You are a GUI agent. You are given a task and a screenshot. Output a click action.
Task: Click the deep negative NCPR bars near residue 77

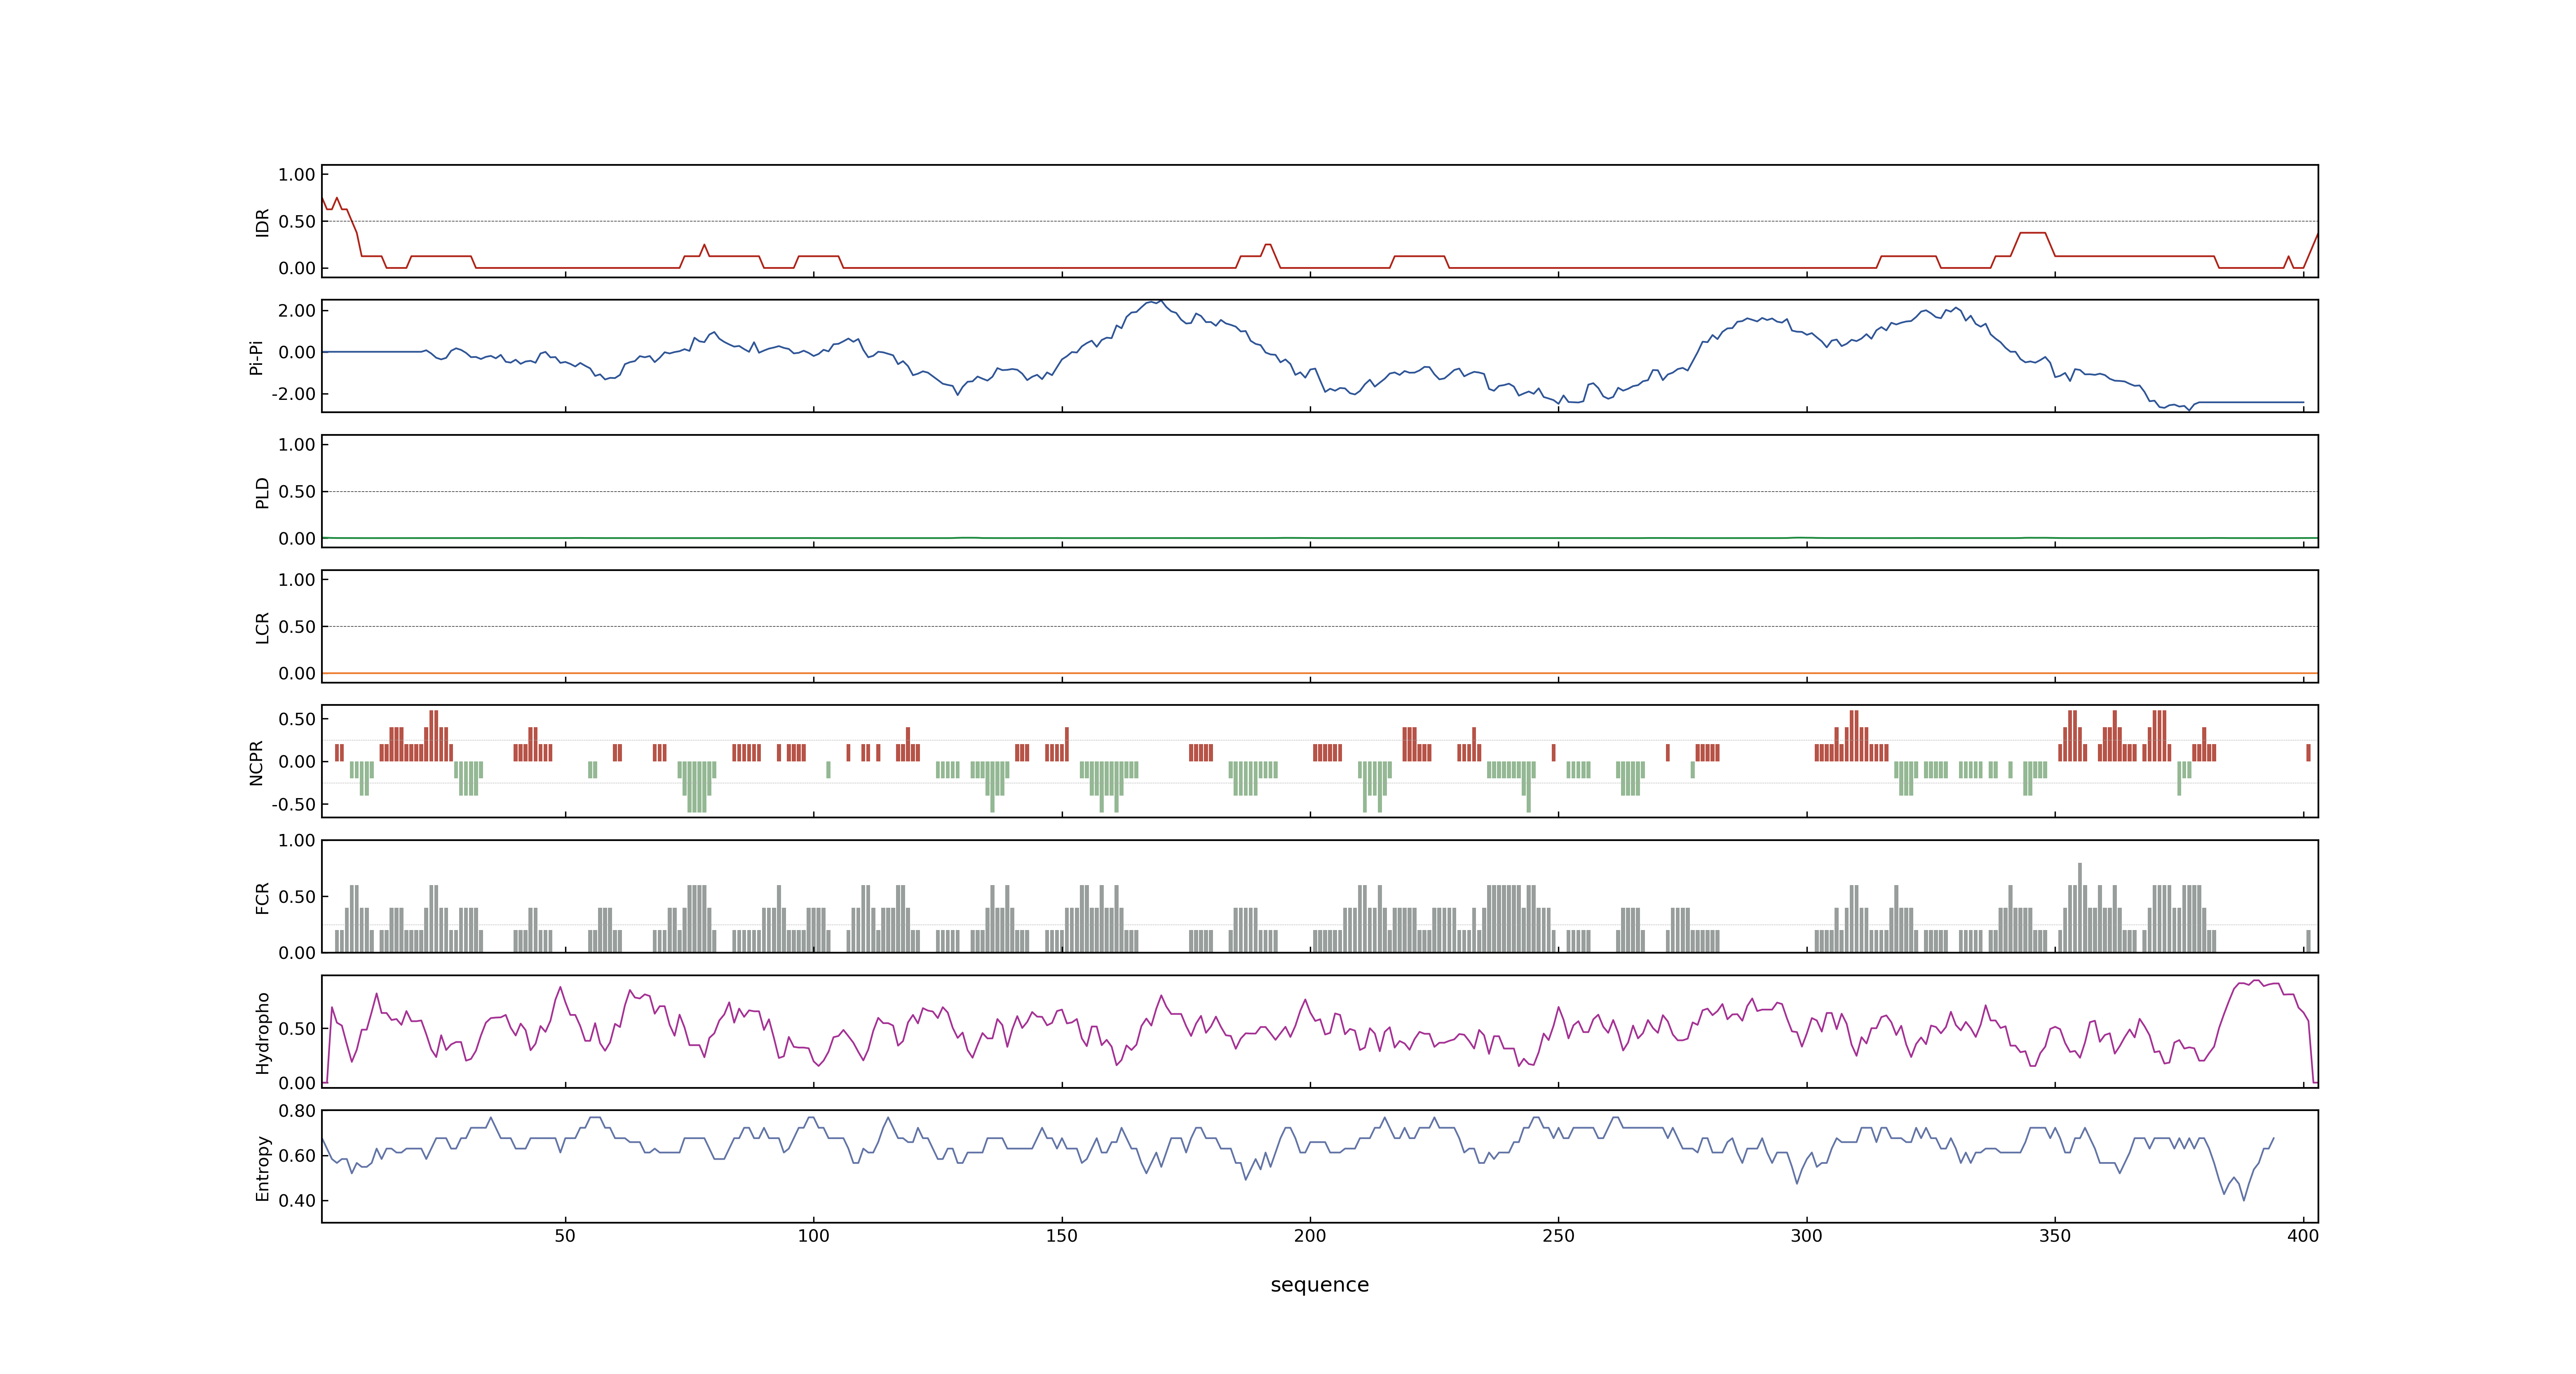[x=697, y=787]
